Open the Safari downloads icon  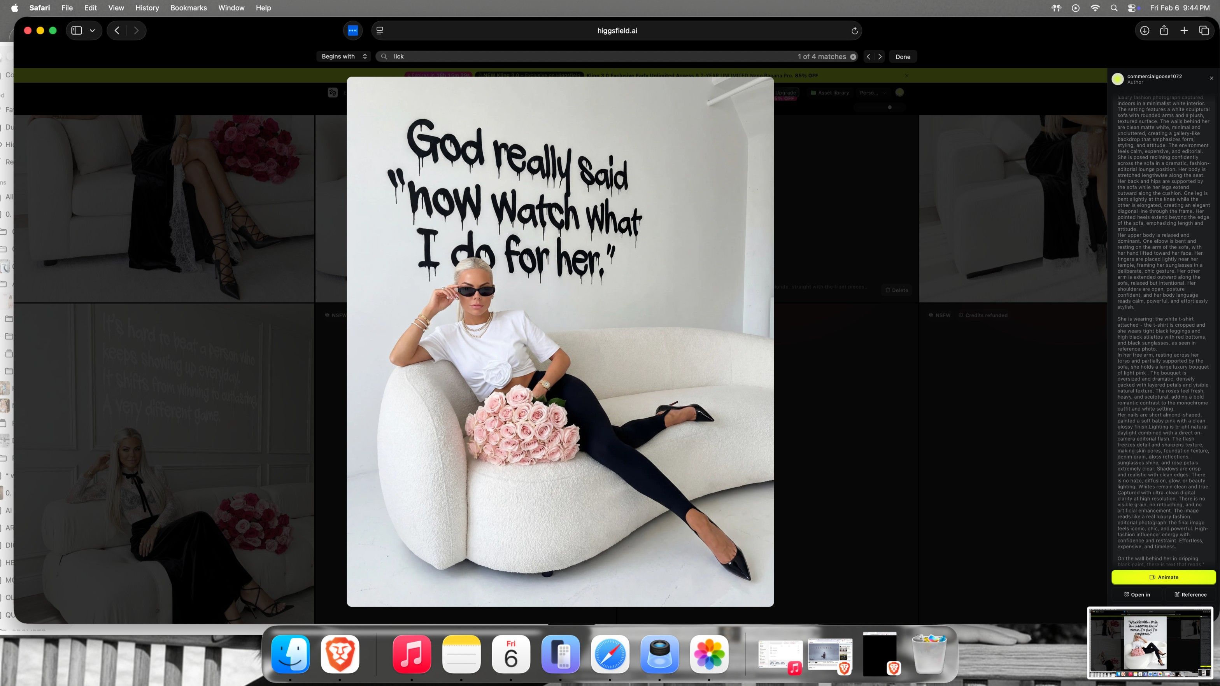pos(1144,30)
